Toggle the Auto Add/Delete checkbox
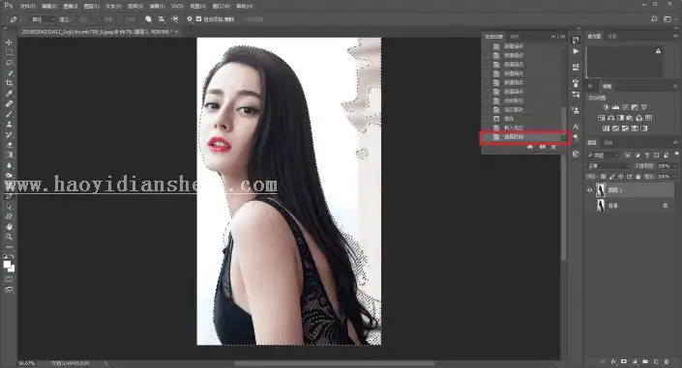682x368 pixels. [x=198, y=19]
